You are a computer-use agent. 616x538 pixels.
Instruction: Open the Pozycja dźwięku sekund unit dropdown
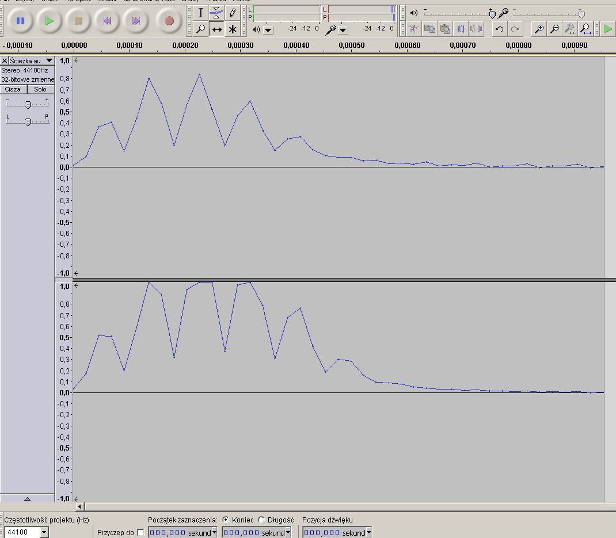pyautogui.click(x=368, y=533)
